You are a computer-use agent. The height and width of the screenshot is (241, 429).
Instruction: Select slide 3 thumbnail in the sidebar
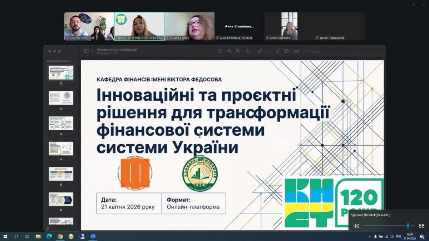pos(61,123)
